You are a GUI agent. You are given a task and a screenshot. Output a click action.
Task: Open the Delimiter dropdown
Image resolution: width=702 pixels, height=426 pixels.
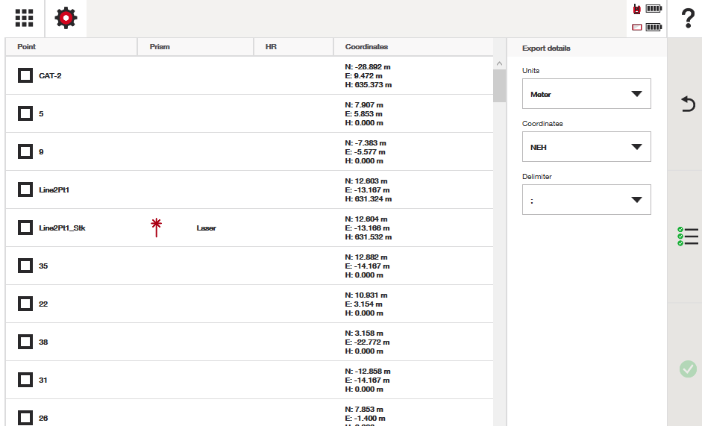[586, 200]
